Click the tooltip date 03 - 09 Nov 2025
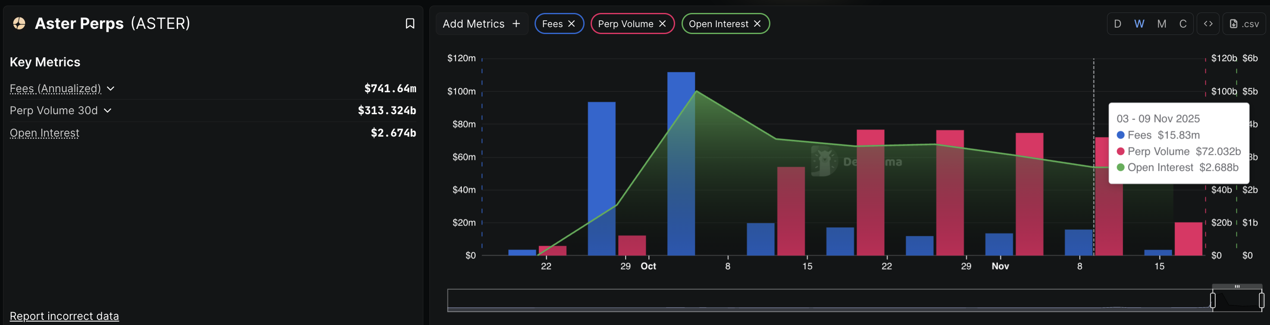This screenshot has width=1270, height=325. (x=1158, y=119)
